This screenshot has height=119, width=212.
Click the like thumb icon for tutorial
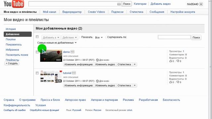[170, 82]
